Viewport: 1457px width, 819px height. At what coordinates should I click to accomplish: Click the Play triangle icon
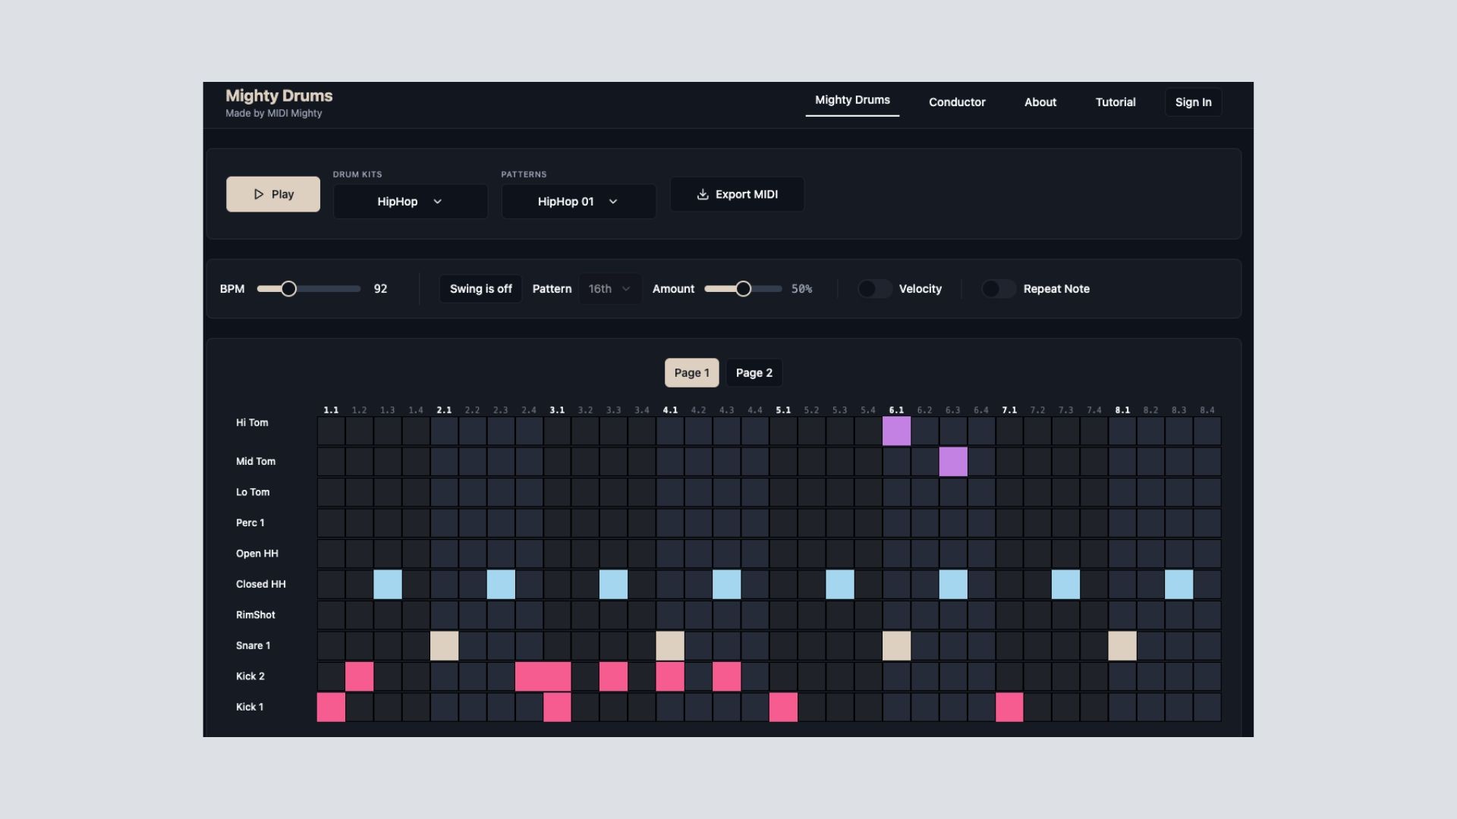(x=259, y=194)
